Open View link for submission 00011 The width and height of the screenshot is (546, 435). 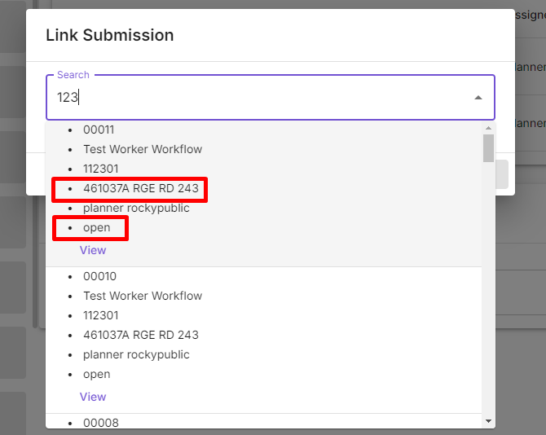point(93,250)
